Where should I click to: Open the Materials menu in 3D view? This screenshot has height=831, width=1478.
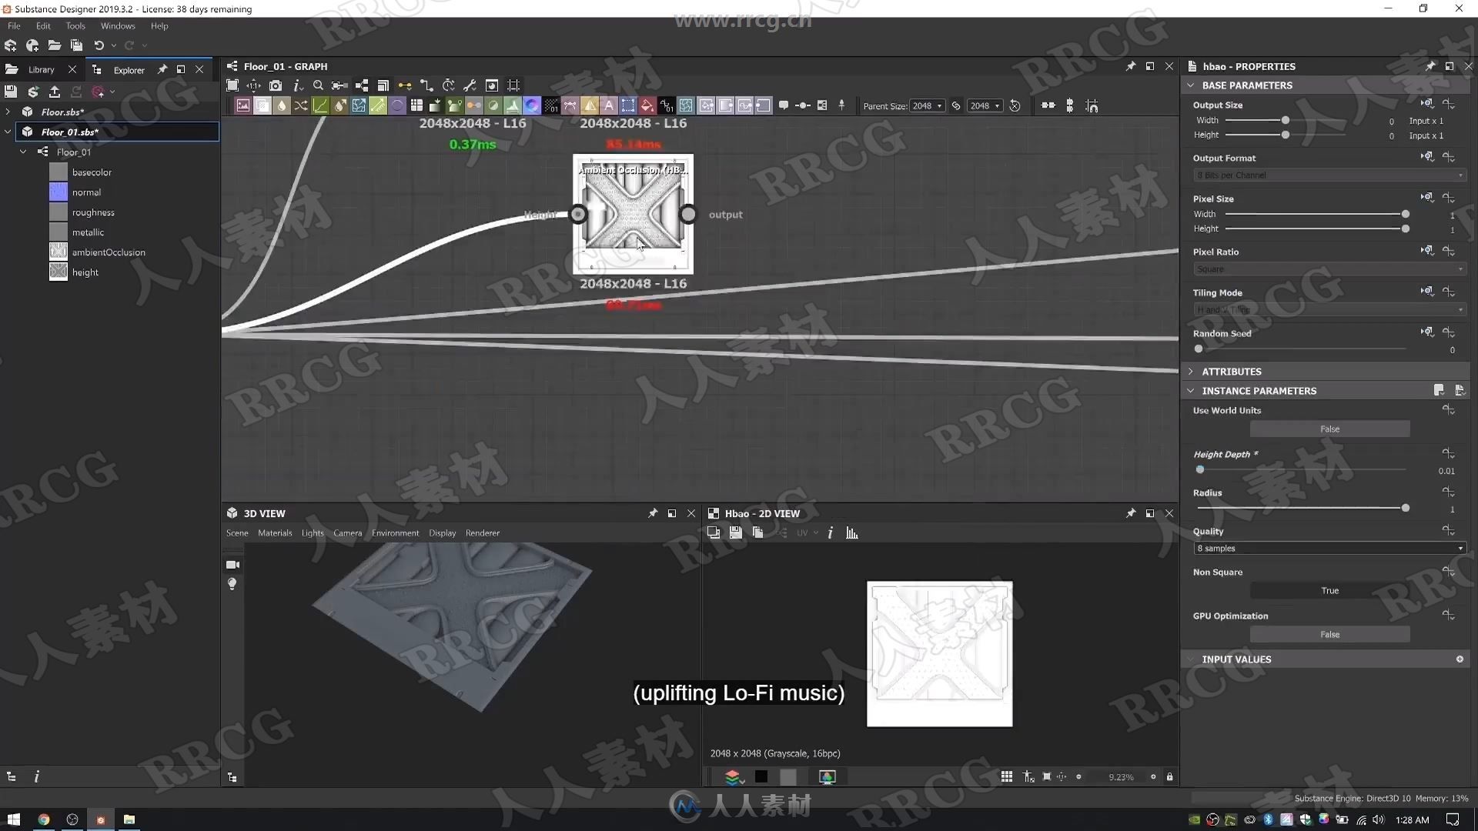[x=275, y=533]
